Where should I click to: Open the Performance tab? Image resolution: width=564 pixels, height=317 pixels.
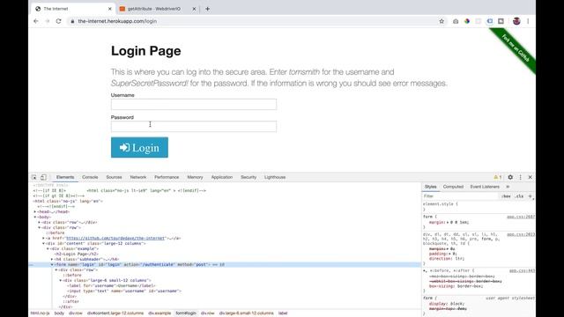pos(167,177)
